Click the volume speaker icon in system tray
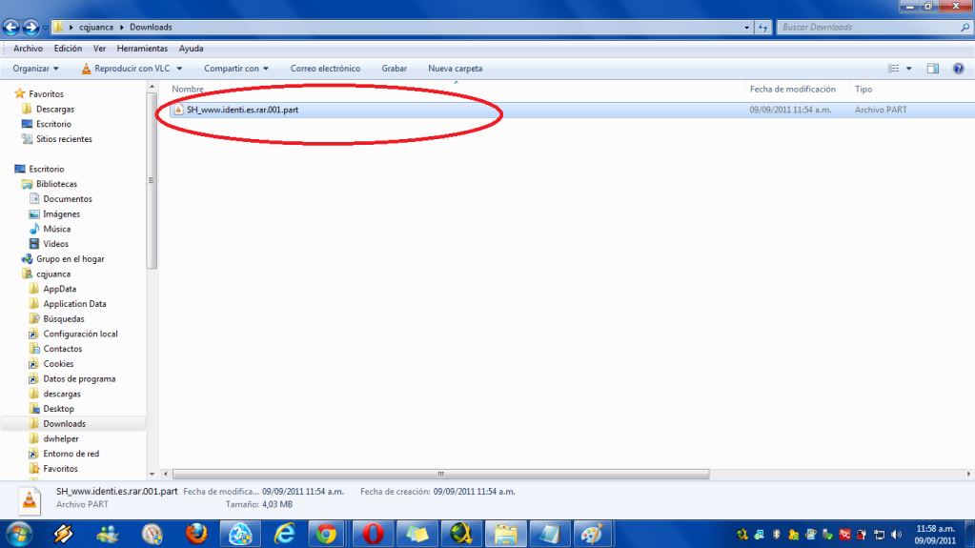This screenshot has width=975, height=548. [x=896, y=535]
